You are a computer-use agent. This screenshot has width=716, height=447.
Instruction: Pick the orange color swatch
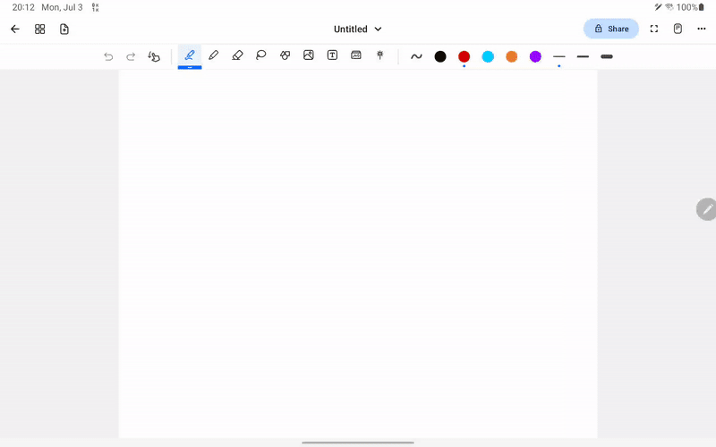(511, 56)
